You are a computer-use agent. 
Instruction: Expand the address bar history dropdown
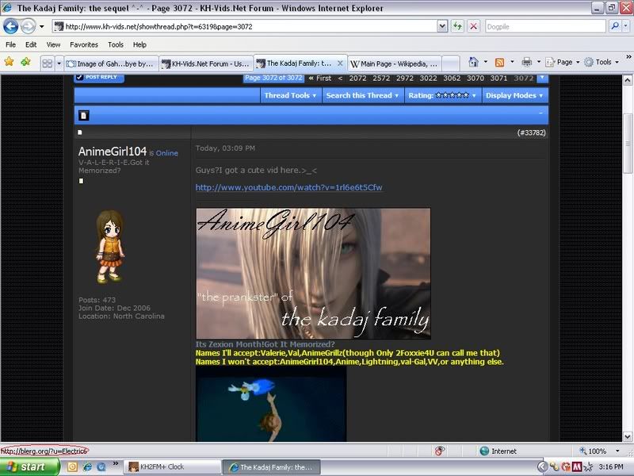point(442,27)
